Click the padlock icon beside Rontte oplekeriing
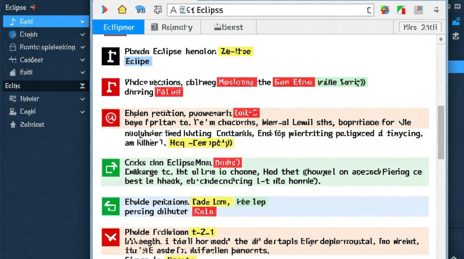Screen dimensions: 464x259 [13, 47]
